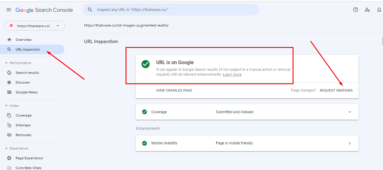Open Mobile Usability details arrow

(350, 143)
